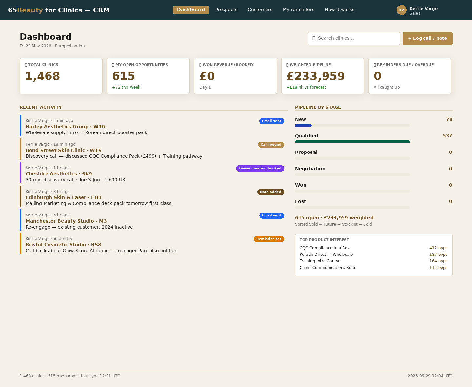
Task: Click the '2026-05-29 12:04 UTC' timestamp
Action: coord(430,376)
